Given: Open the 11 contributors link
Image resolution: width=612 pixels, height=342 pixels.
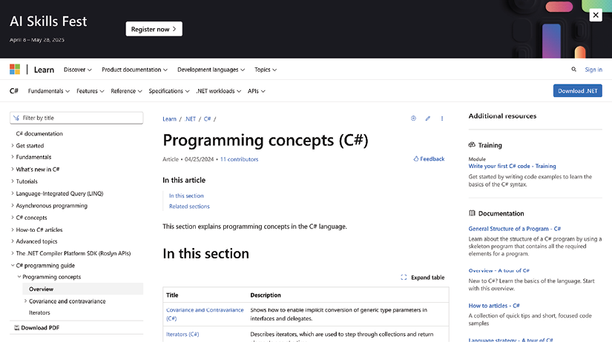Looking at the screenshot, I should [x=240, y=159].
